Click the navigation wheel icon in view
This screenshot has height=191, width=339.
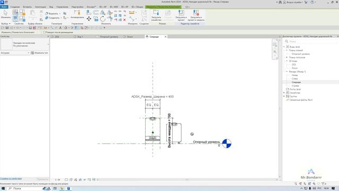pos(275,45)
